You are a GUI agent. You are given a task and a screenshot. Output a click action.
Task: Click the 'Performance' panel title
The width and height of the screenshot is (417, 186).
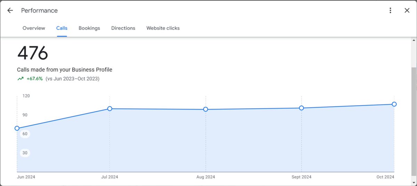(x=39, y=10)
